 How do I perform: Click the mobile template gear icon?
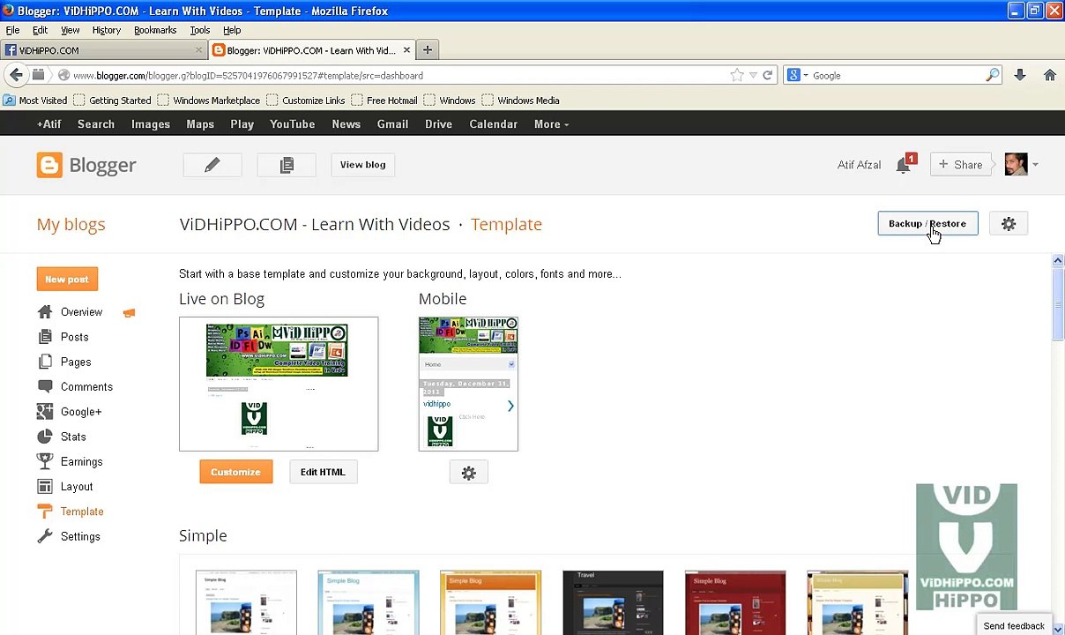coord(468,474)
